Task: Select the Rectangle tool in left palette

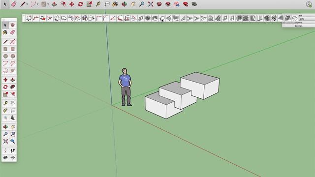Action: [5, 49]
